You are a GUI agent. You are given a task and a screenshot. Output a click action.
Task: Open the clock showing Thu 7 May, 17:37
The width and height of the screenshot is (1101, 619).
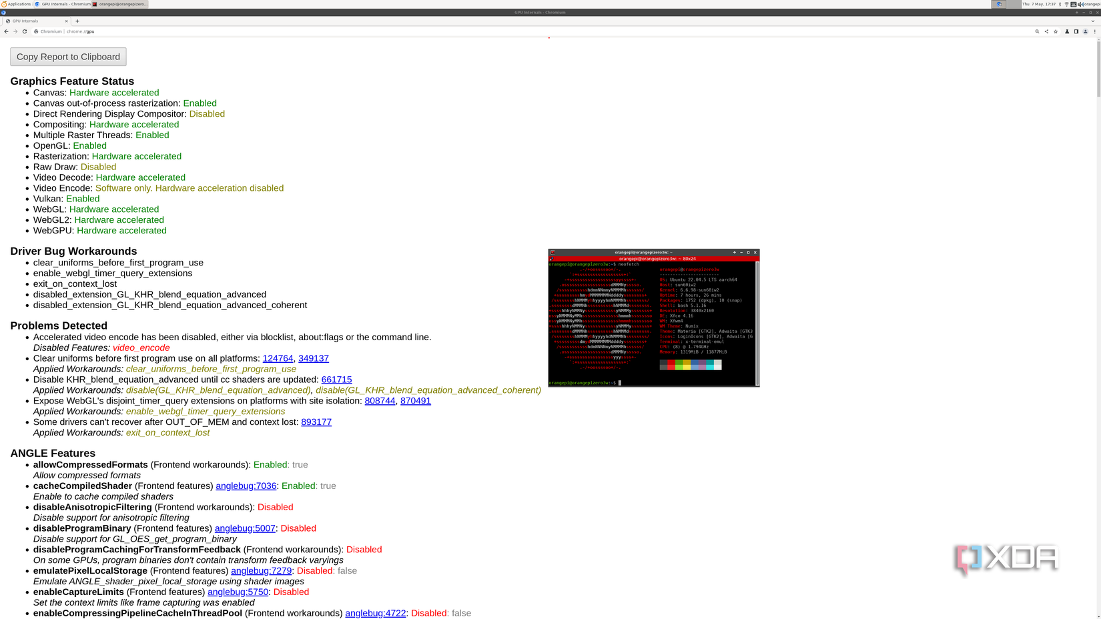1039,4
